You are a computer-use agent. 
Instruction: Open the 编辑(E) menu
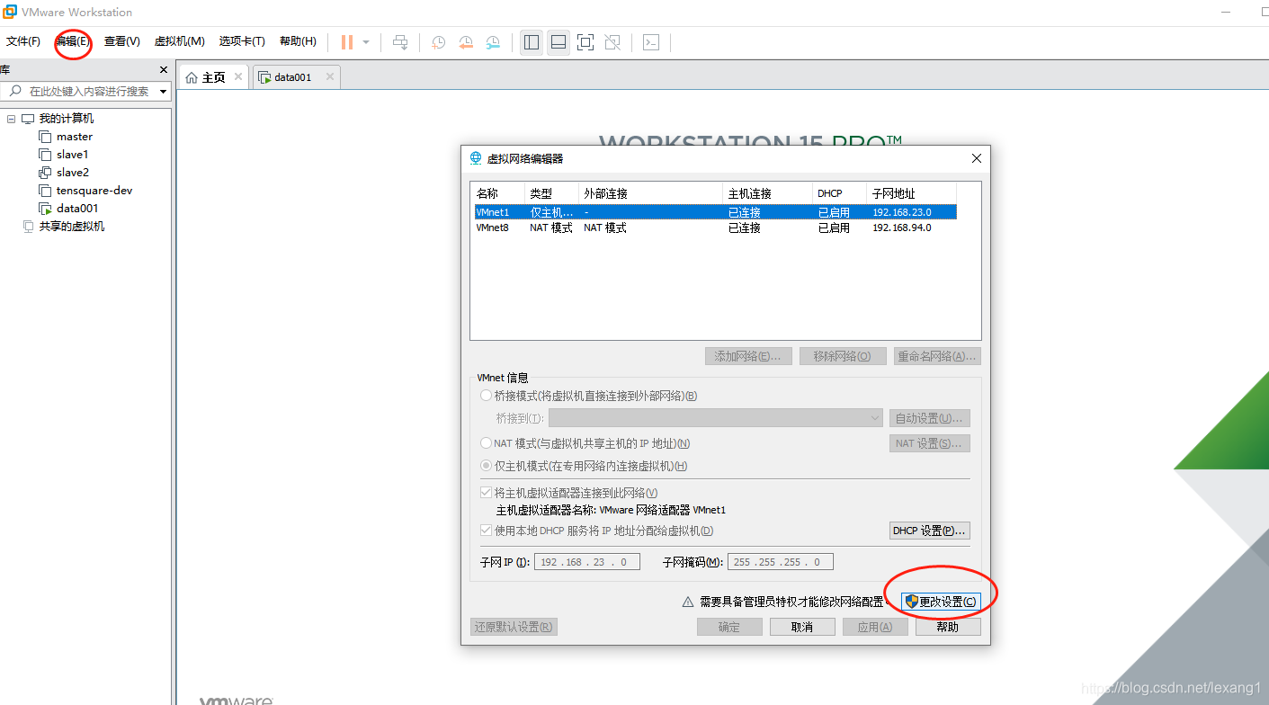click(72, 41)
